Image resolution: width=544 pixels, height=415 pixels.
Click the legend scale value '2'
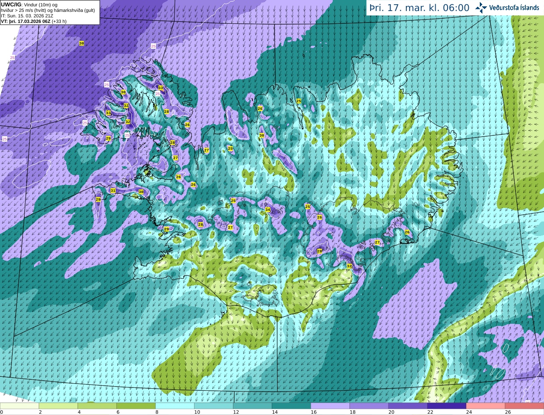(x=40, y=412)
